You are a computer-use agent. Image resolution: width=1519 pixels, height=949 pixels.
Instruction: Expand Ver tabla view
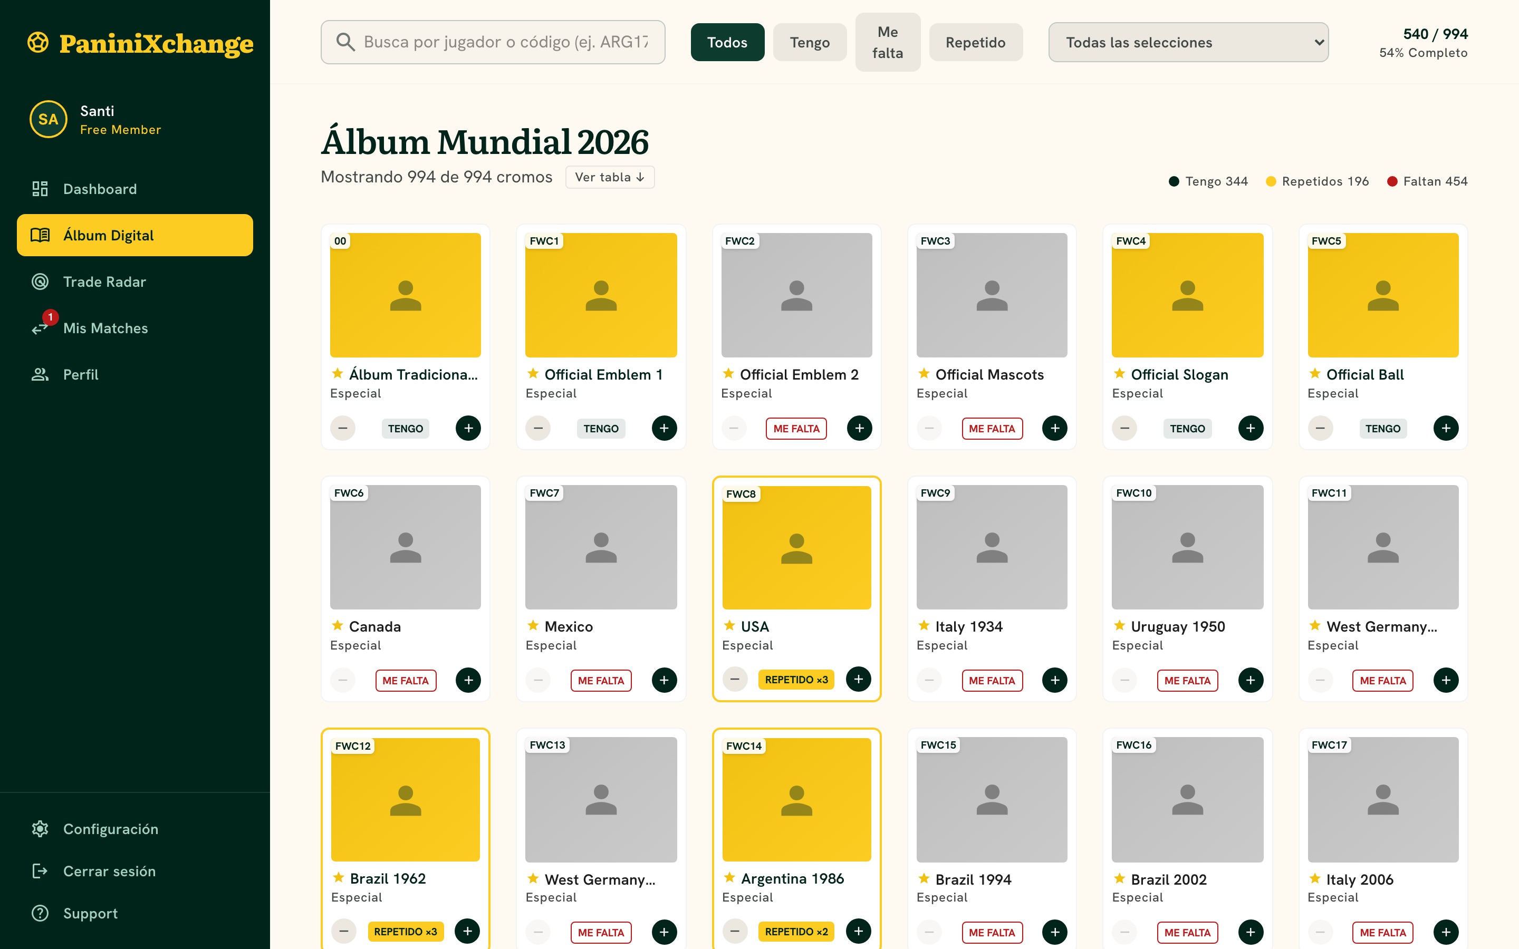coord(610,177)
